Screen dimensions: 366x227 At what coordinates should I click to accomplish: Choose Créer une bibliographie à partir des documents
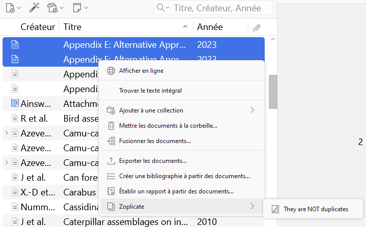pos(182,176)
